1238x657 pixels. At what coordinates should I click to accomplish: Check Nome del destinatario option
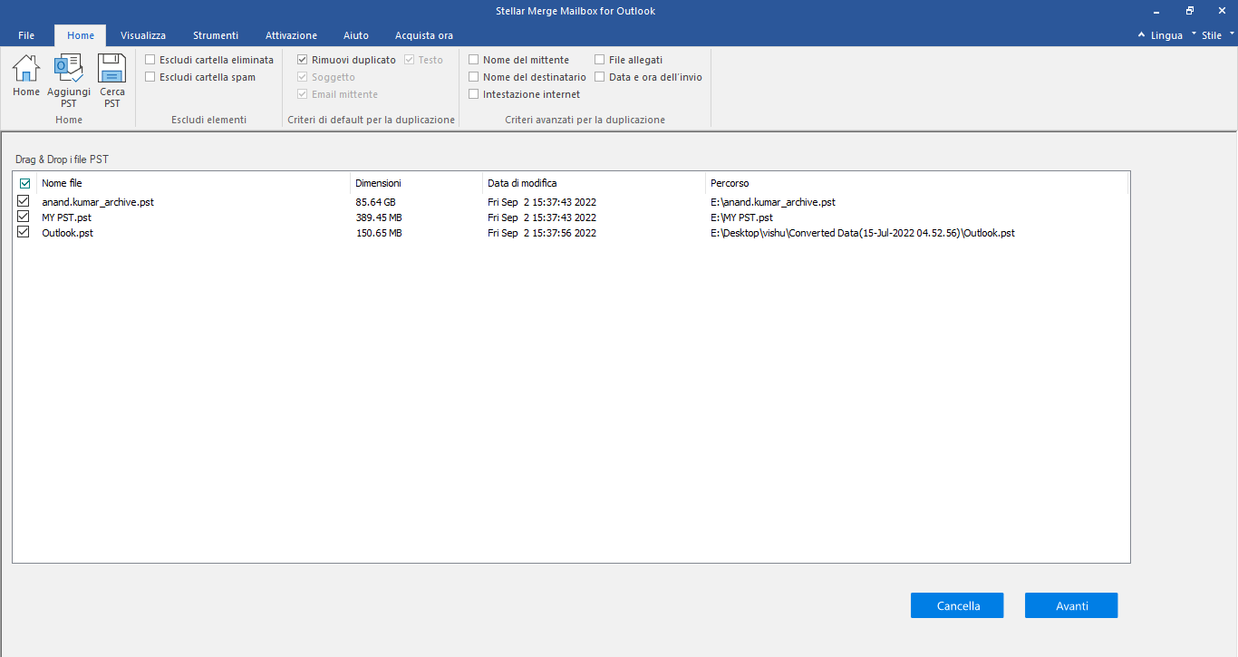point(474,77)
